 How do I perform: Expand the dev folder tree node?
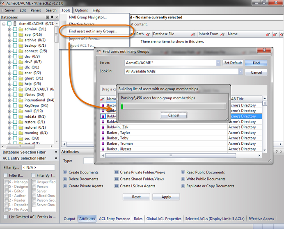(x=9, y=57)
